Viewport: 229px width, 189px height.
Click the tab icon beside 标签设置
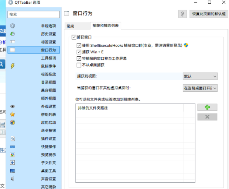click(13, 42)
